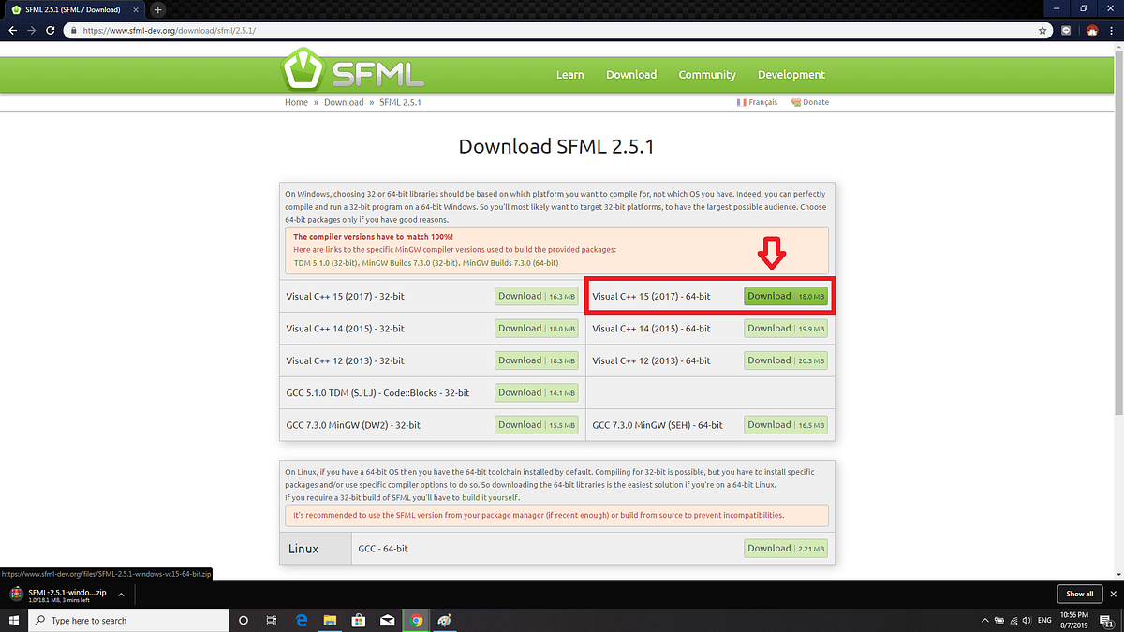Click the browser forward arrow
1124x632 pixels.
coord(32,30)
